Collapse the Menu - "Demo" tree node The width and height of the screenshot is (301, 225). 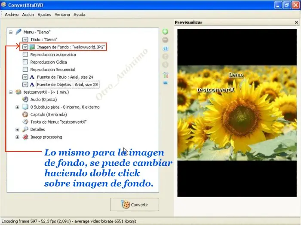[11, 32]
